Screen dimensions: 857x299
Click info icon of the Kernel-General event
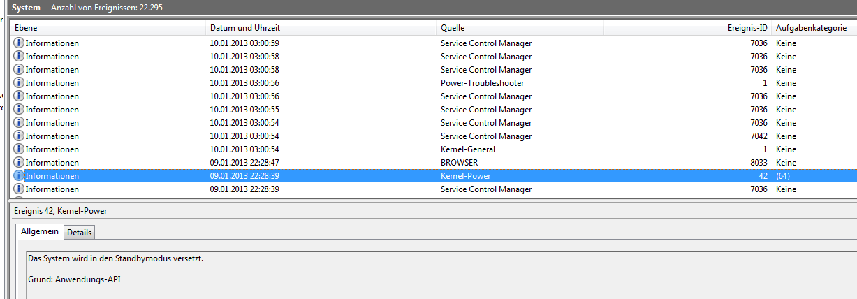coord(19,149)
